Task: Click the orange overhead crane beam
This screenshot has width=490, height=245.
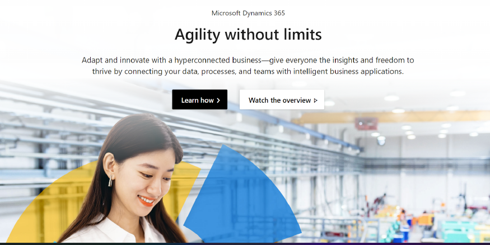Action: (x=391, y=117)
